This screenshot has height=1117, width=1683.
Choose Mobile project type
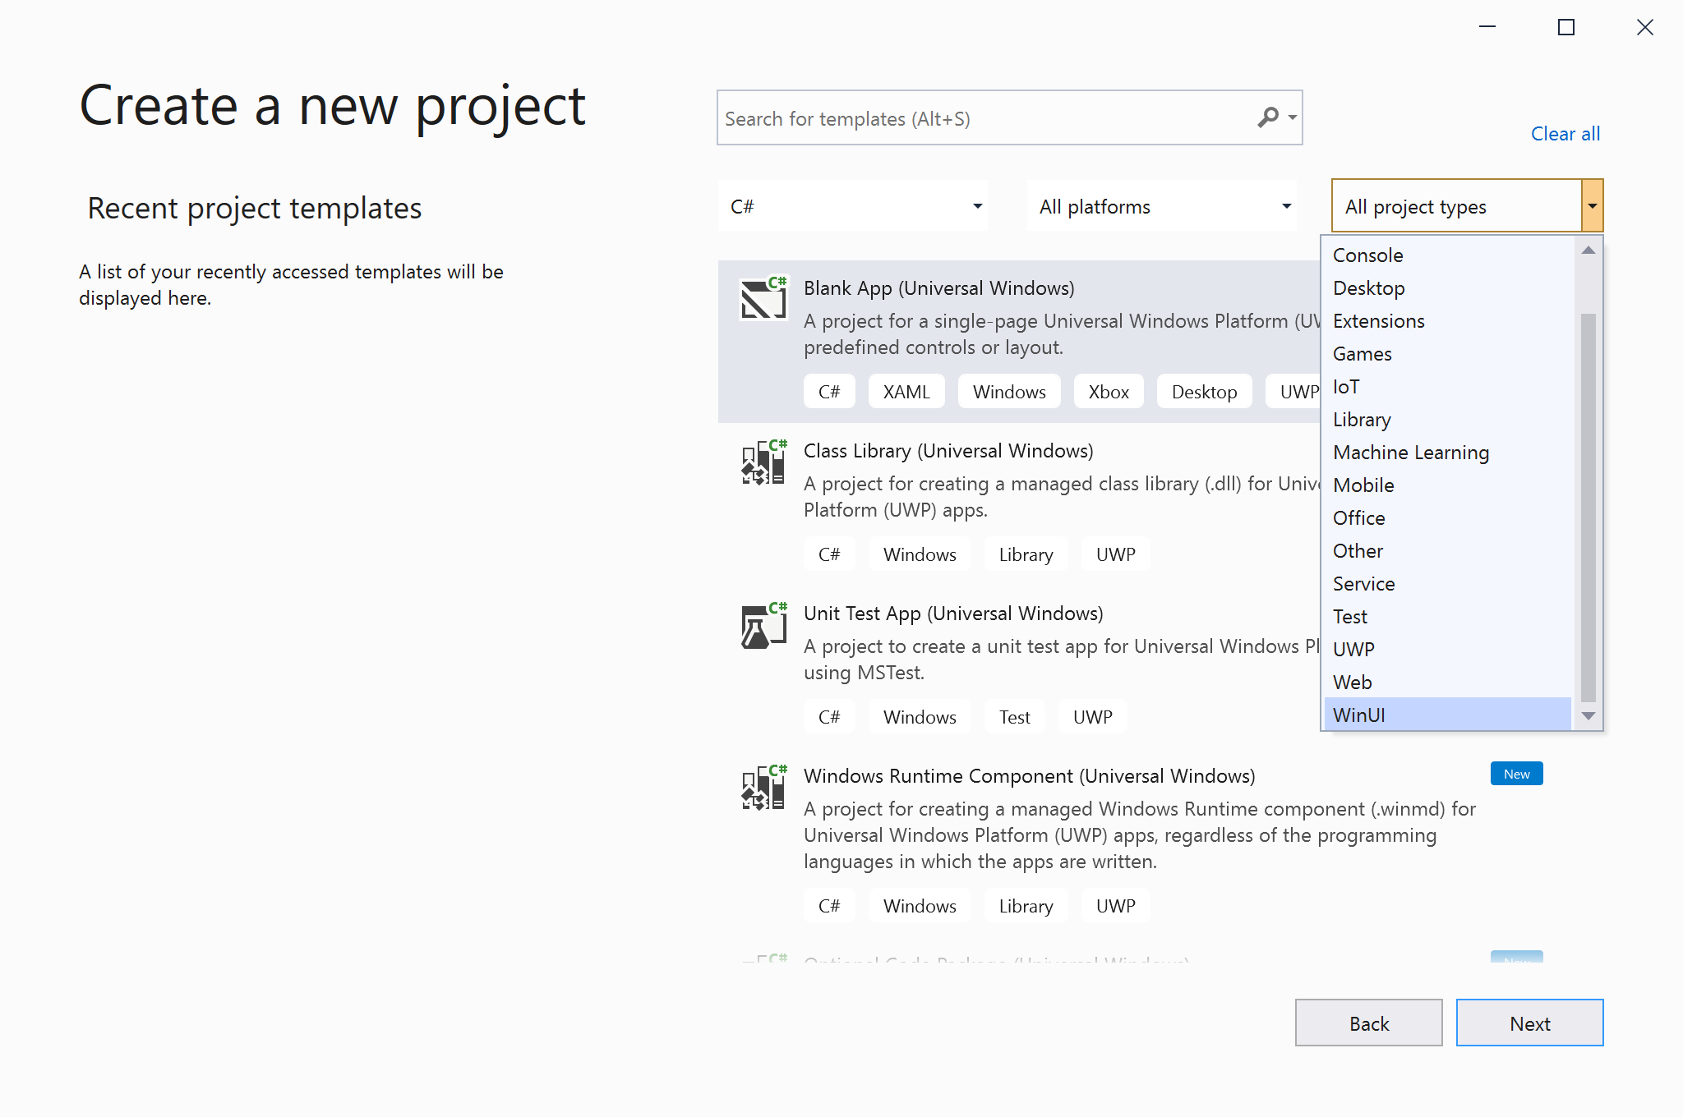coord(1447,485)
